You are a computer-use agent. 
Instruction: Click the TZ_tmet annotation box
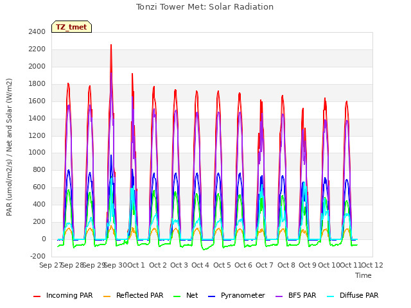(x=71, y=27)
